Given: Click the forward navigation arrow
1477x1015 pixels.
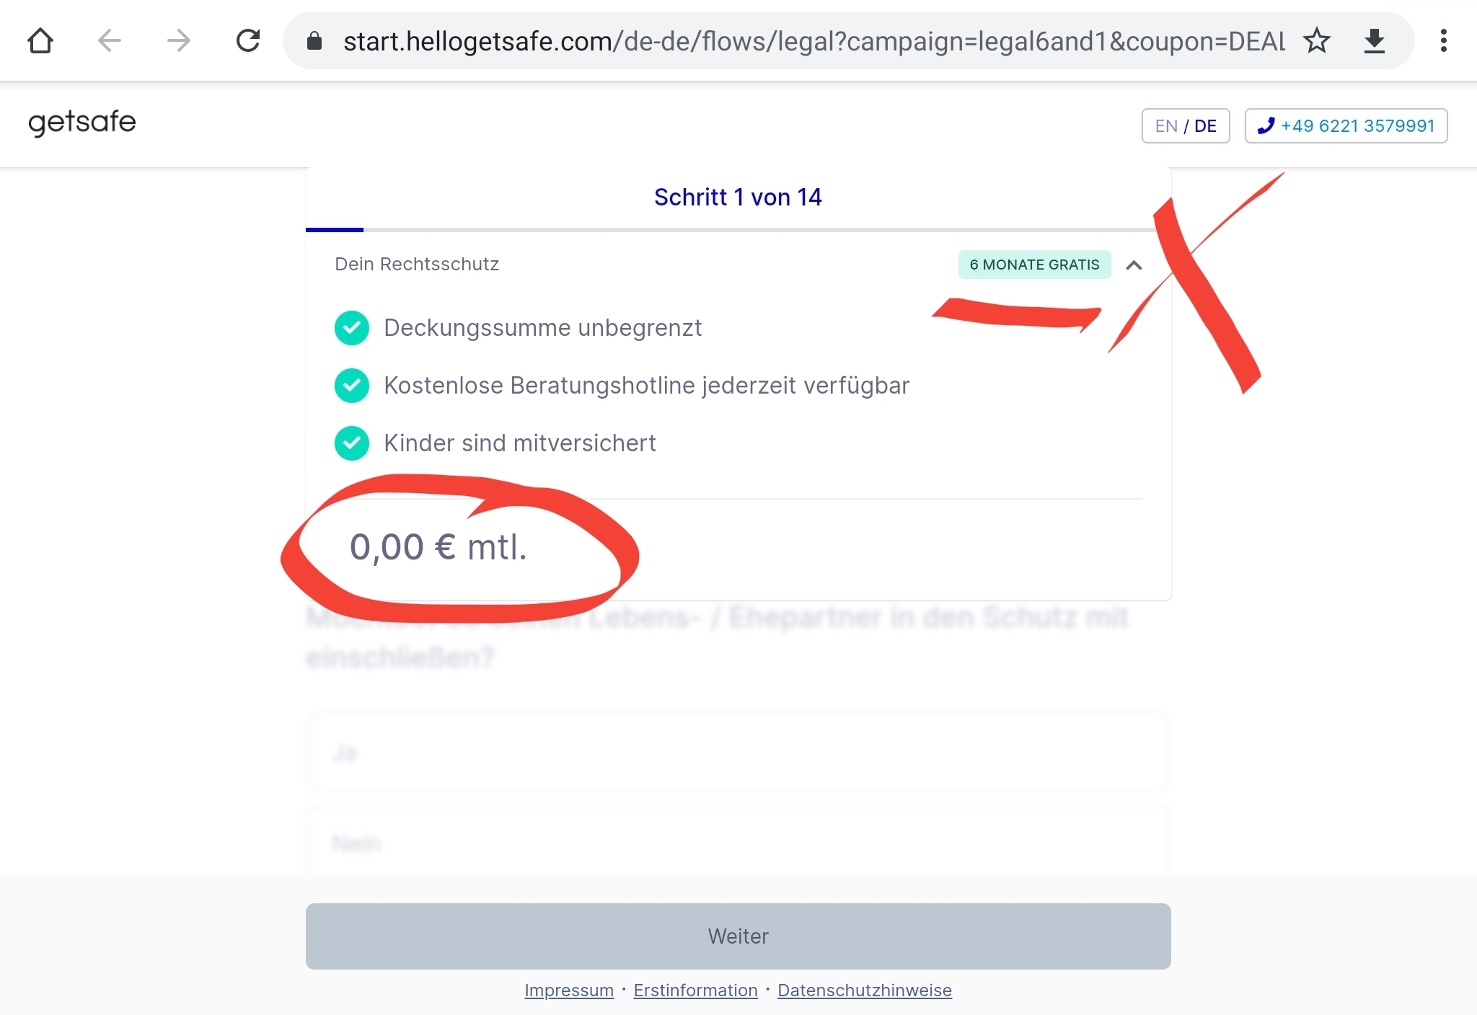Looking at the screenshot, I should tap(178, 41).
